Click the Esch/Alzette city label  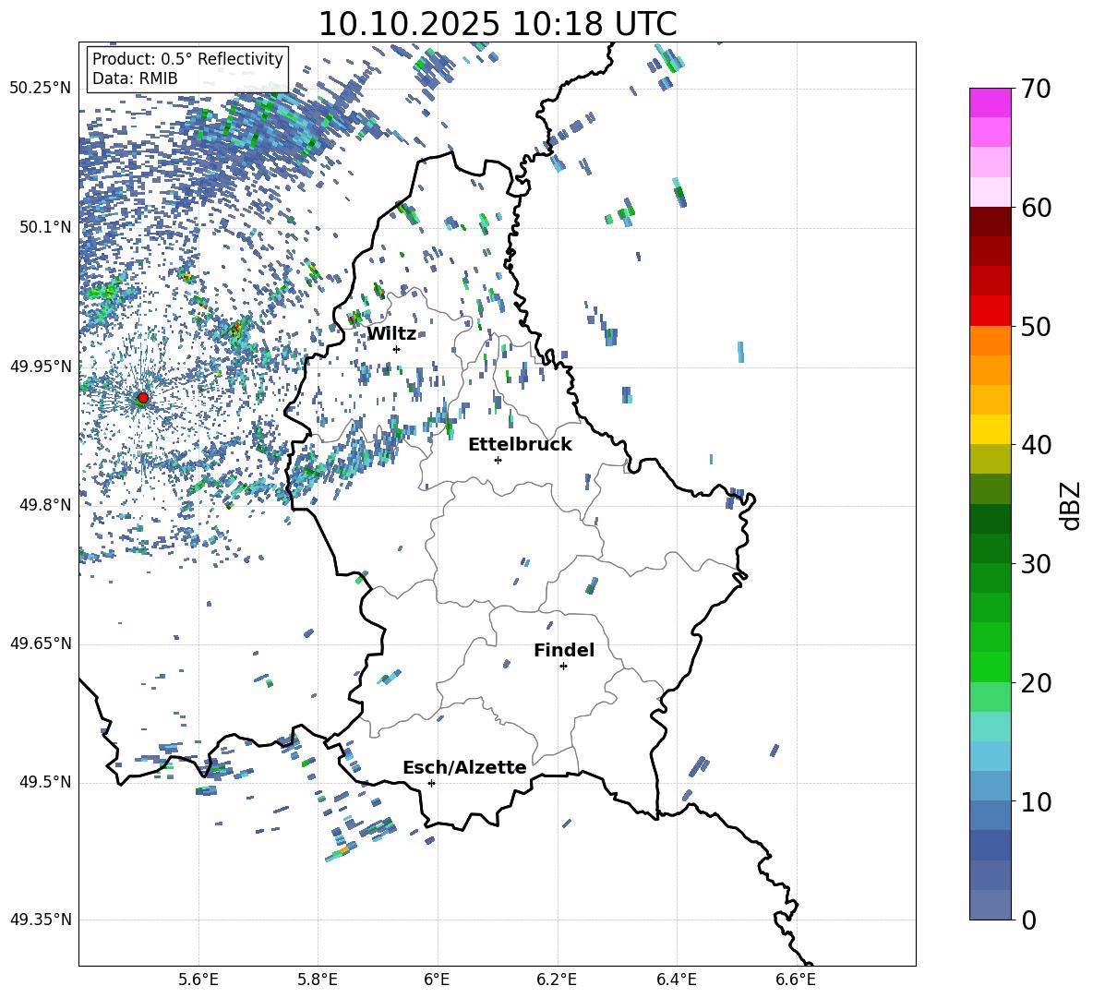[x=464, y=767]
